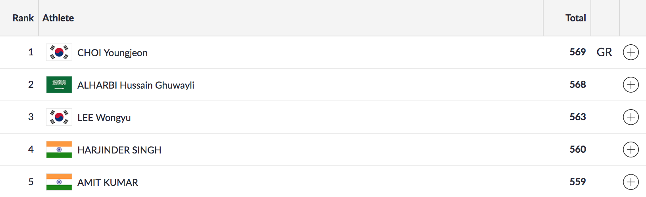Open plus icon for LEE Wongyu
646x197 pixels.
point(631,117)
